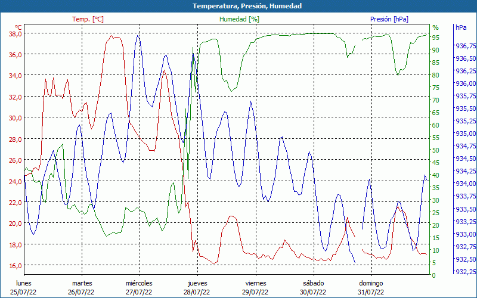
Task: Select the green 'Humedad [%]' legend label
Action: (239, 19)
